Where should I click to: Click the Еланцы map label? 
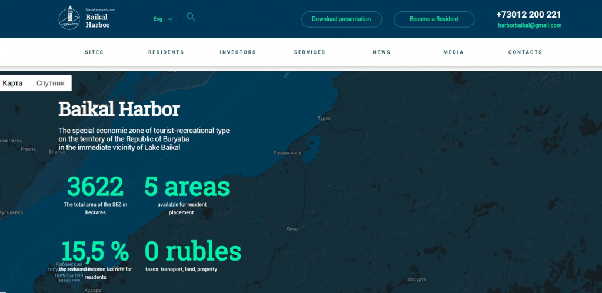point(58,152)
